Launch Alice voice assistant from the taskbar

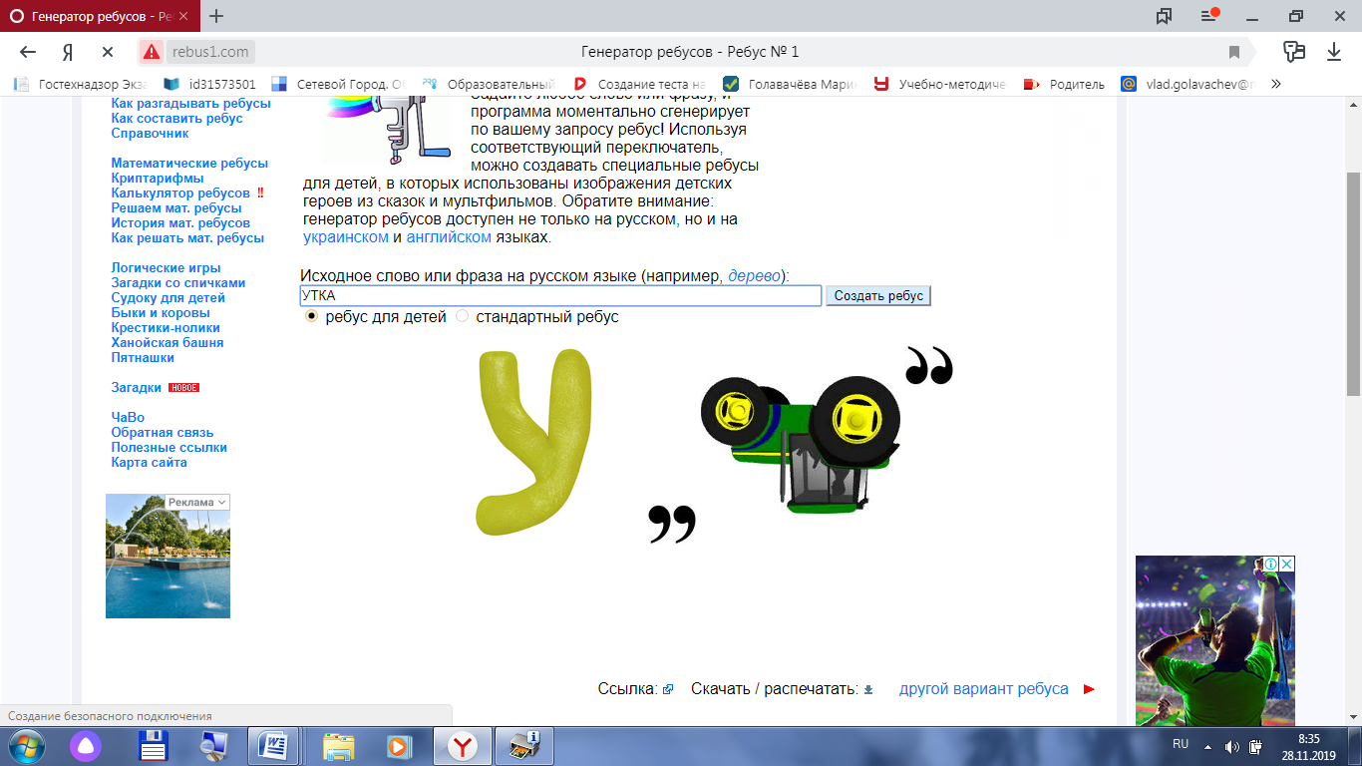click(x=86, y=746)
